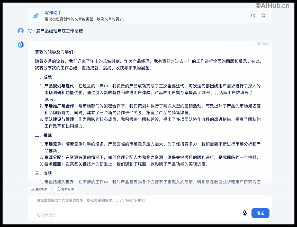Click the bold text 资源分配
Viewport: 297px width, 227px height.
click(53, 157)
